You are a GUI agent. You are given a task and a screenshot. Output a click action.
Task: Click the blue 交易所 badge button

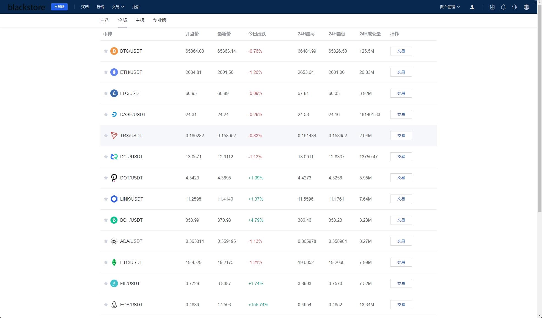(59, 7)
